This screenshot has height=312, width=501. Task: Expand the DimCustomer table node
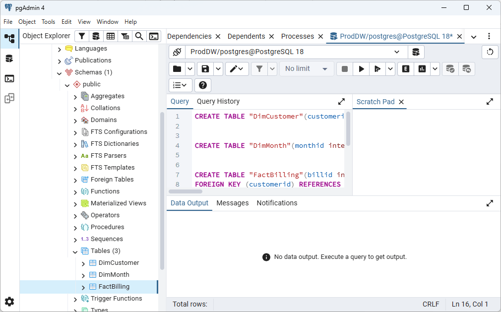(x=83, y=263)
